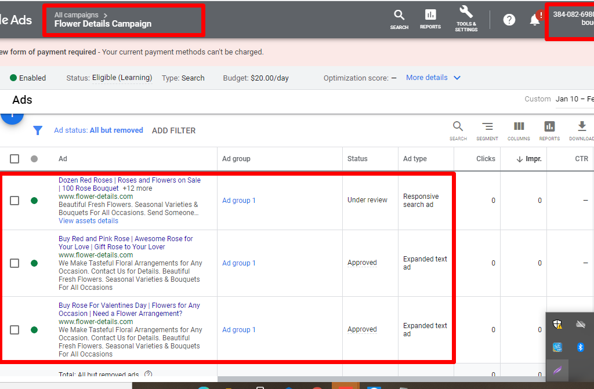Open status dot menu for Dozen Red Roses ad
594x389 pixels.
click(x=34, y=201)
